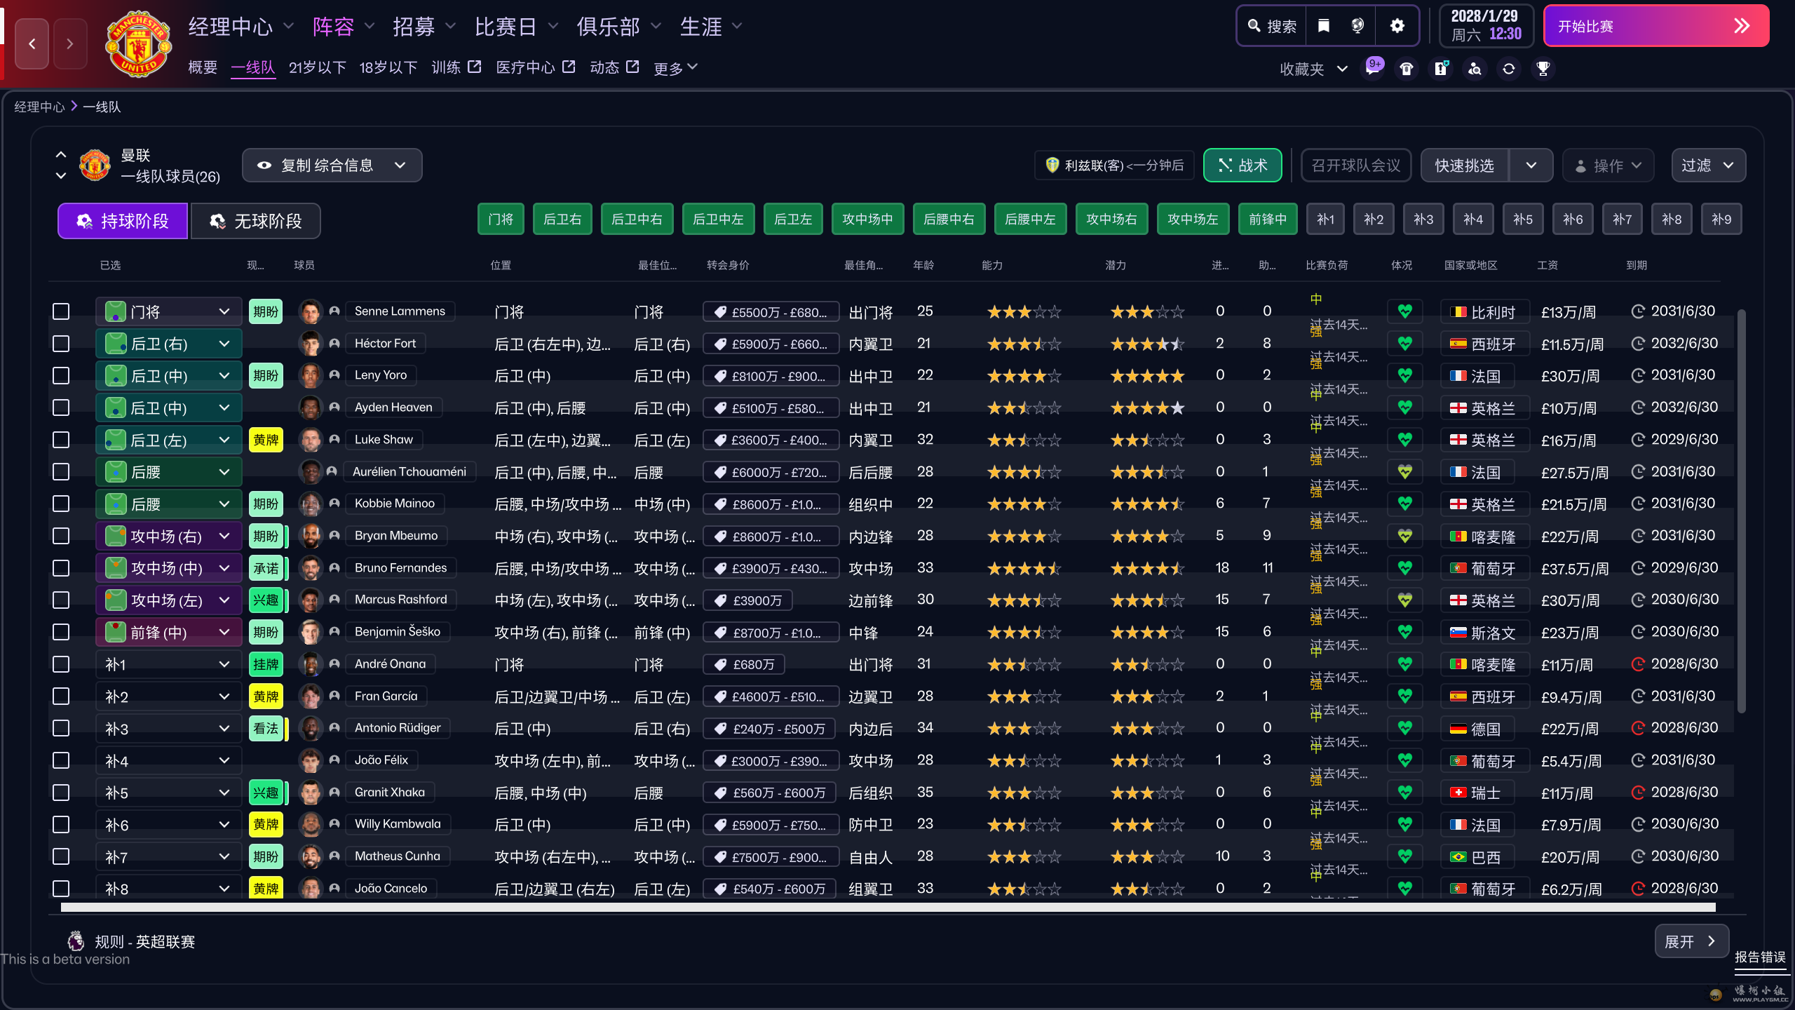The width and height of the screenshot is (1795, 1010).
Task: Open the 招募 menu
Action: coord(415,26)
